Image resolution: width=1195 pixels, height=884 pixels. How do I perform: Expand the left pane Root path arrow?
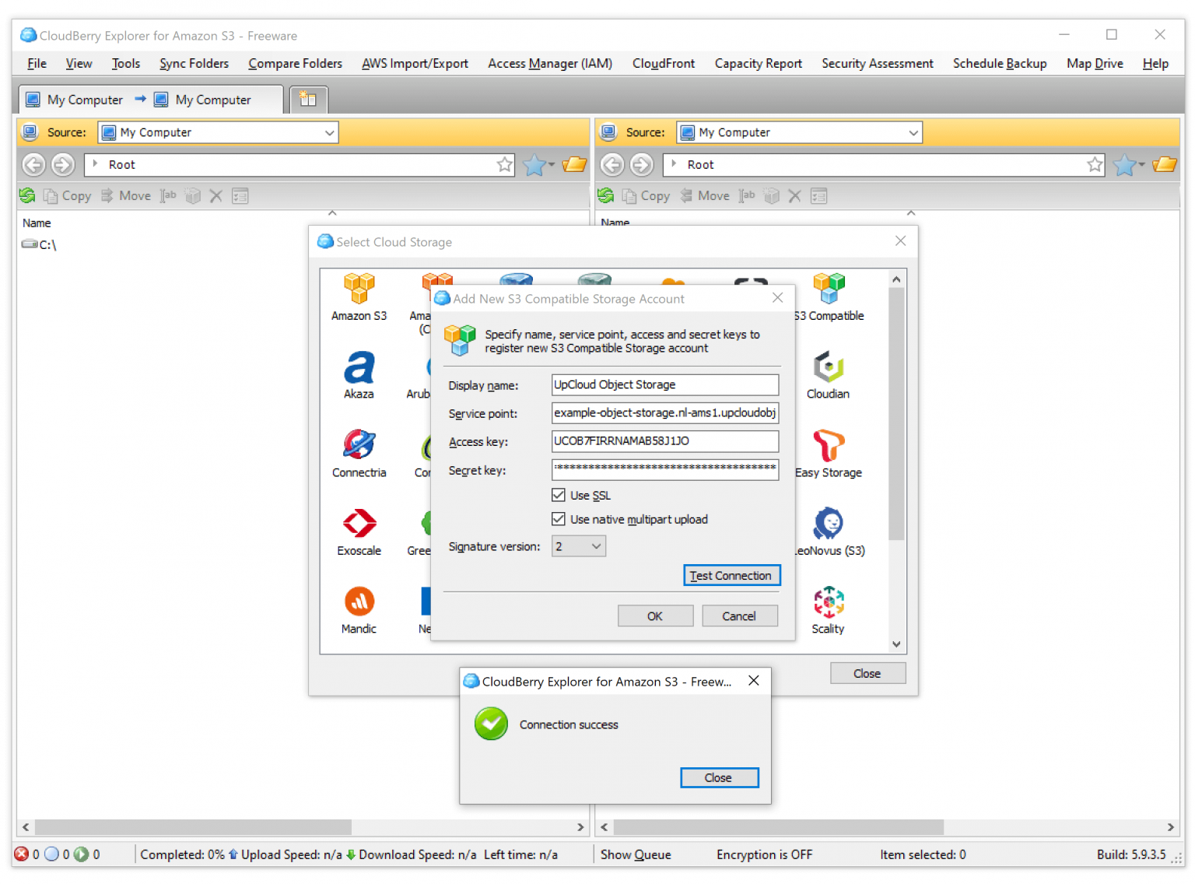pos(95,164)
